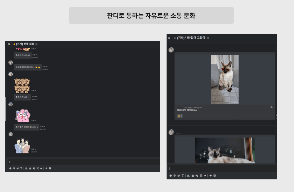Attach a file with the paperclip icon

tap(18, 168)
